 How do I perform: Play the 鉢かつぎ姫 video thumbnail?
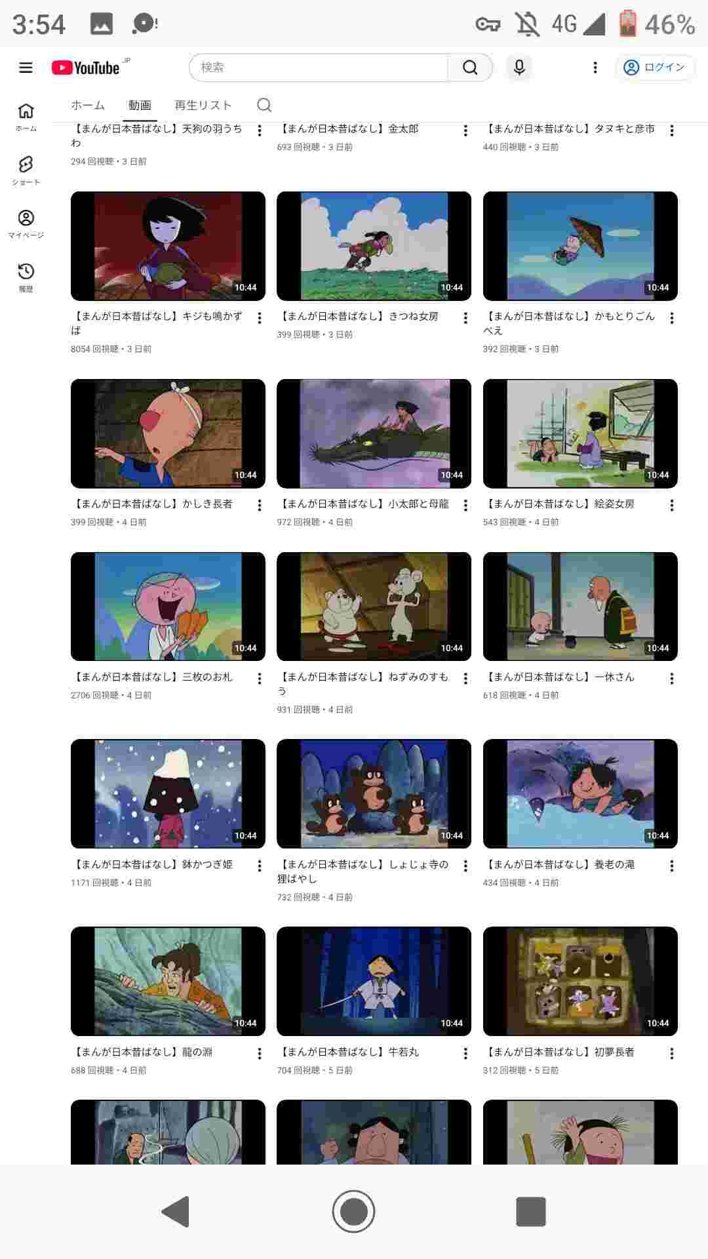click(x=168, y=793)
